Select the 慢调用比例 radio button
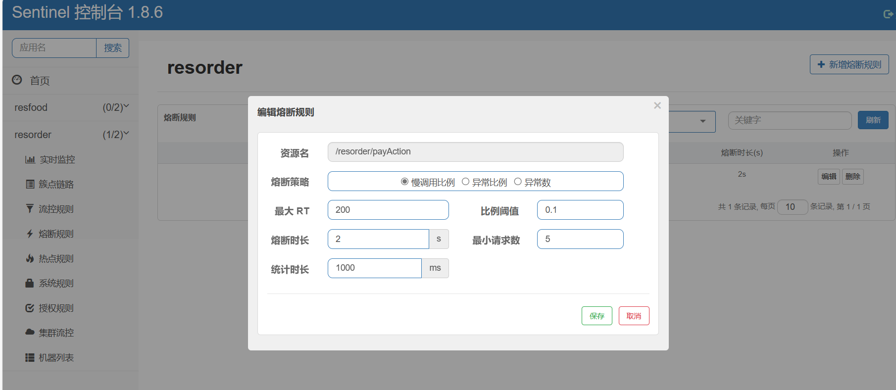Screen dimensions: 896x390 point(404,182)
